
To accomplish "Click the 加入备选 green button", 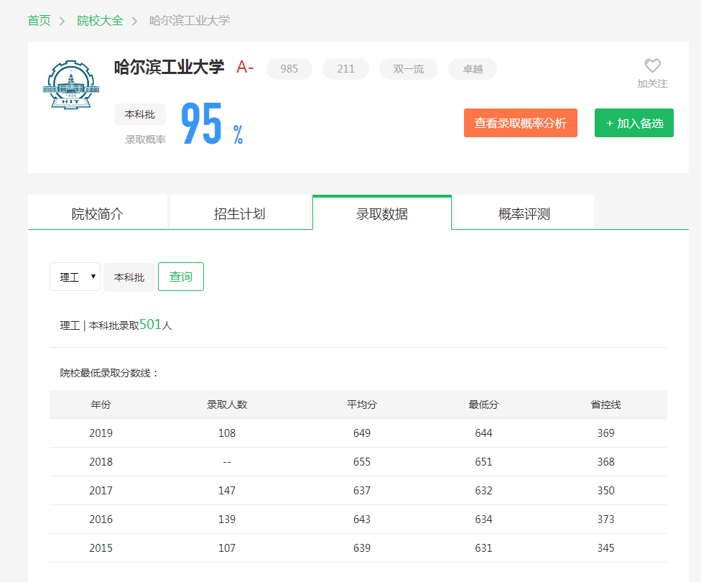I will (x=634, y=123).
